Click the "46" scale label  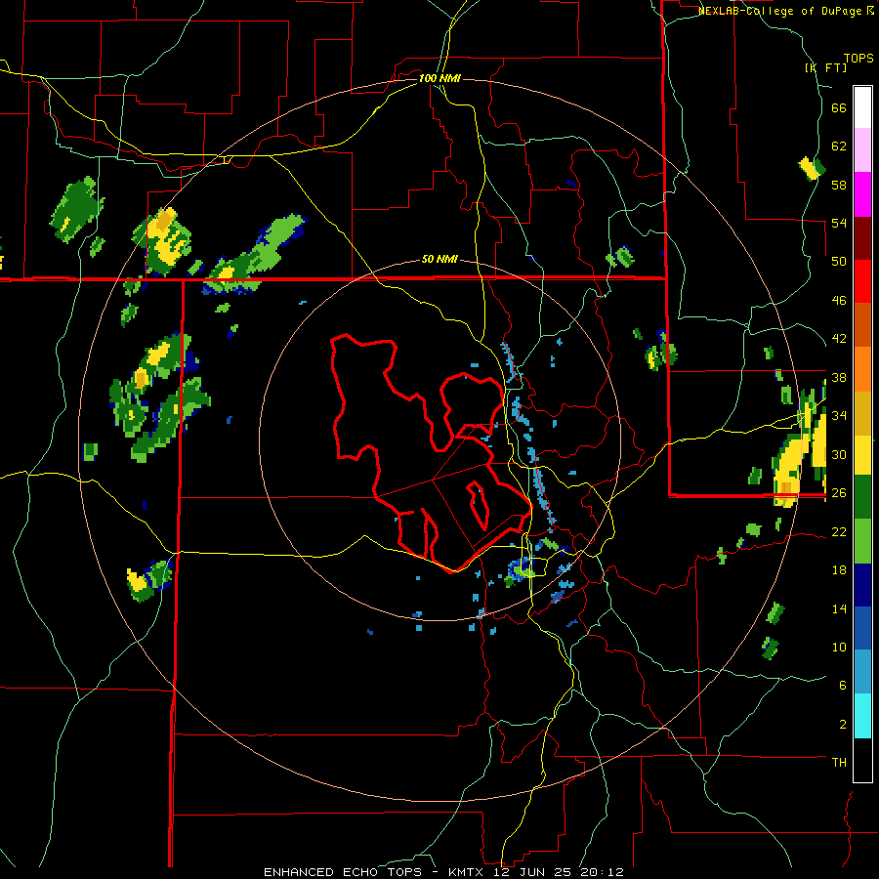click(x=839, y=301)
